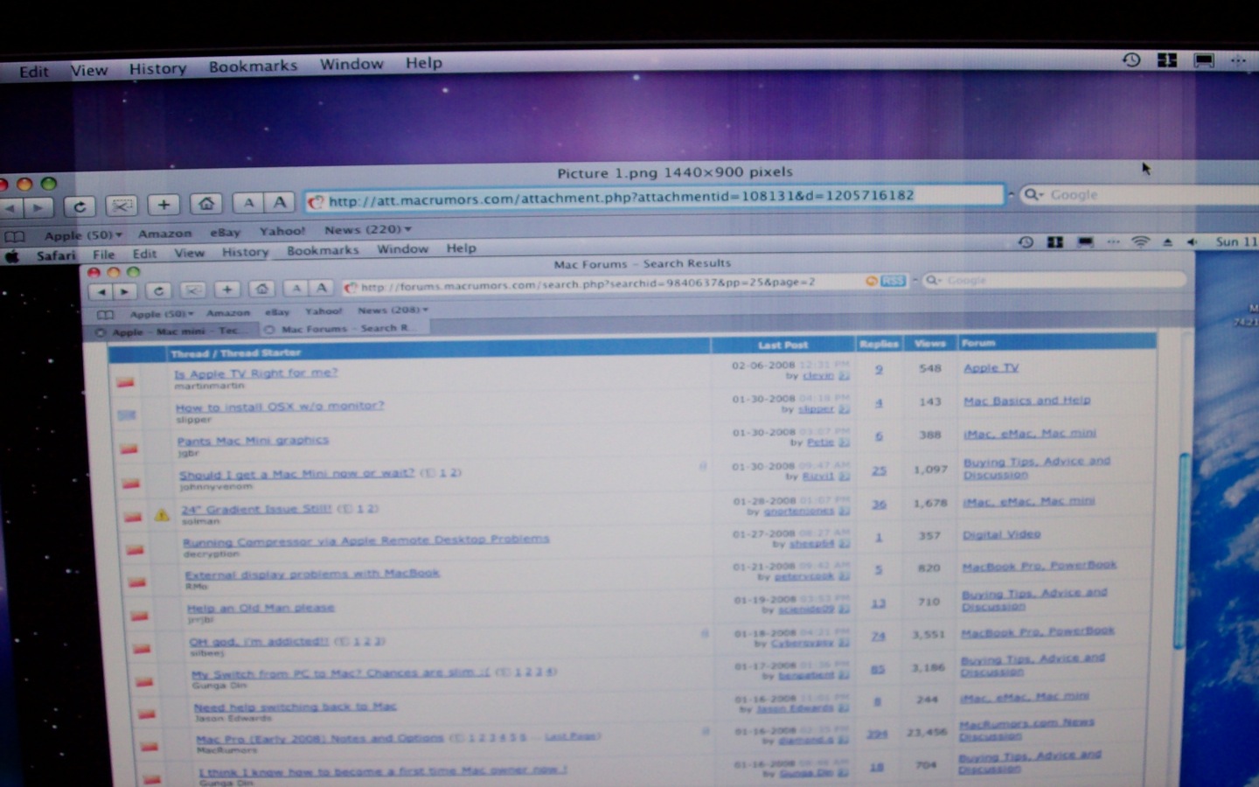Screen dimensions: 1259x787
Task: Open thread Help an Old Man please
Action: pos(261,608)
